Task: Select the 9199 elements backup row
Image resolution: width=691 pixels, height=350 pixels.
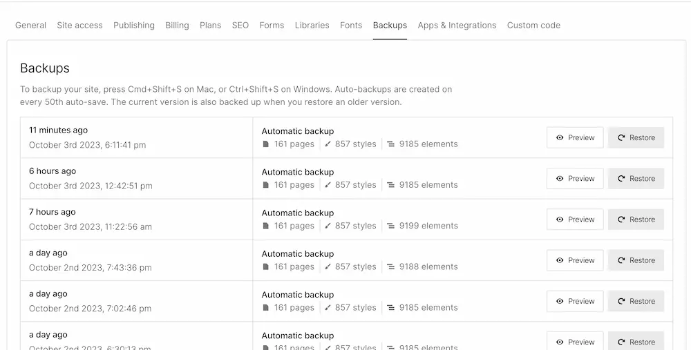Action: (x=359, y=220)
